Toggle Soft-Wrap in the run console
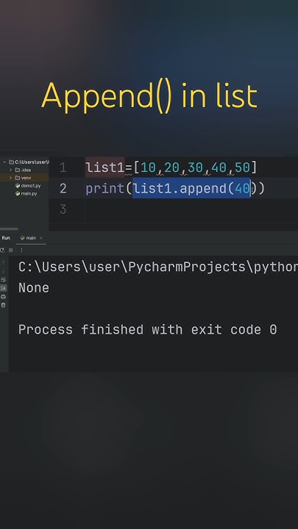298x529 pixels. pyautogui.click(x=3, y=280)
